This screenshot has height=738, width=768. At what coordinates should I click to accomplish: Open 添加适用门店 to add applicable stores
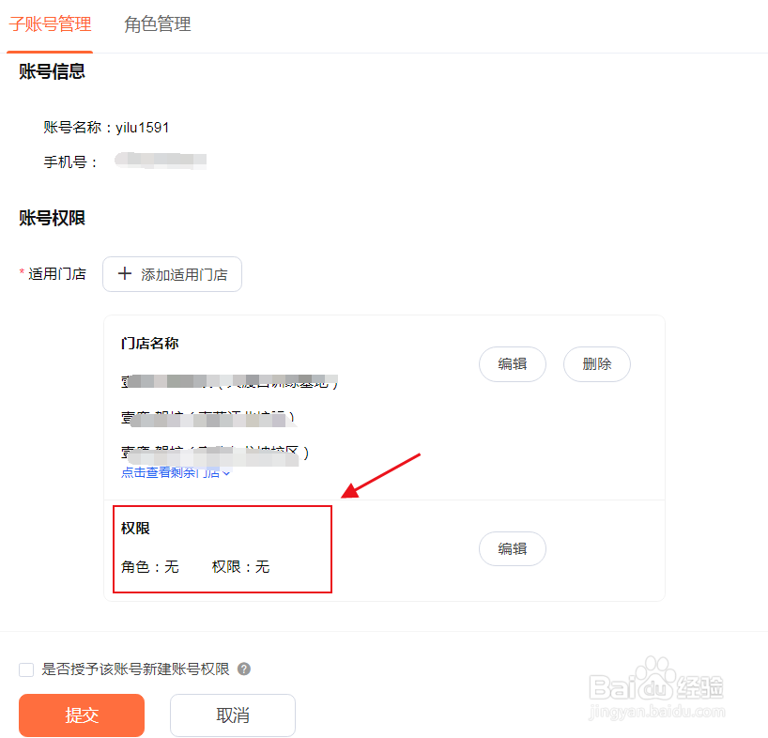172,274
